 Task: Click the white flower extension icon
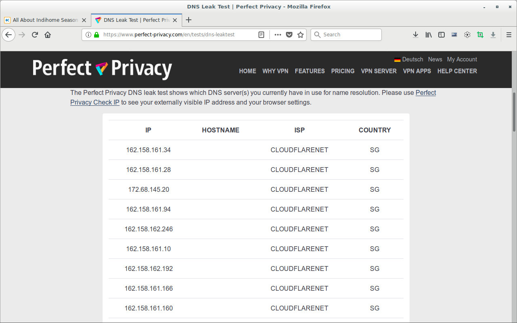[x=467, y=35]
